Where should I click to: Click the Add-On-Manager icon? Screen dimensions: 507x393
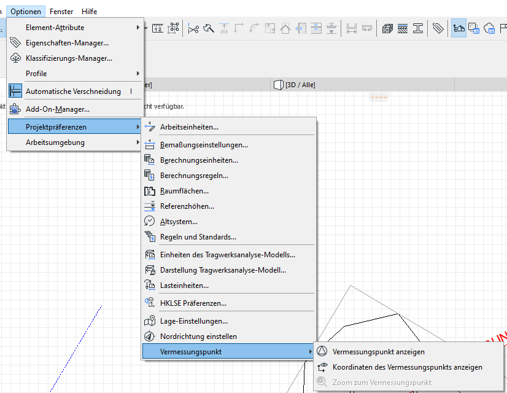pos(15,109)
